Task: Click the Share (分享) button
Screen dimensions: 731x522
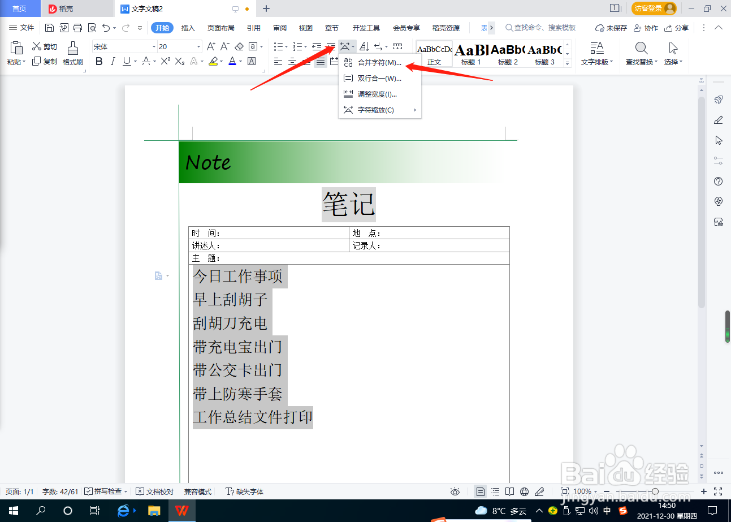Action: [x=676, y=28]
